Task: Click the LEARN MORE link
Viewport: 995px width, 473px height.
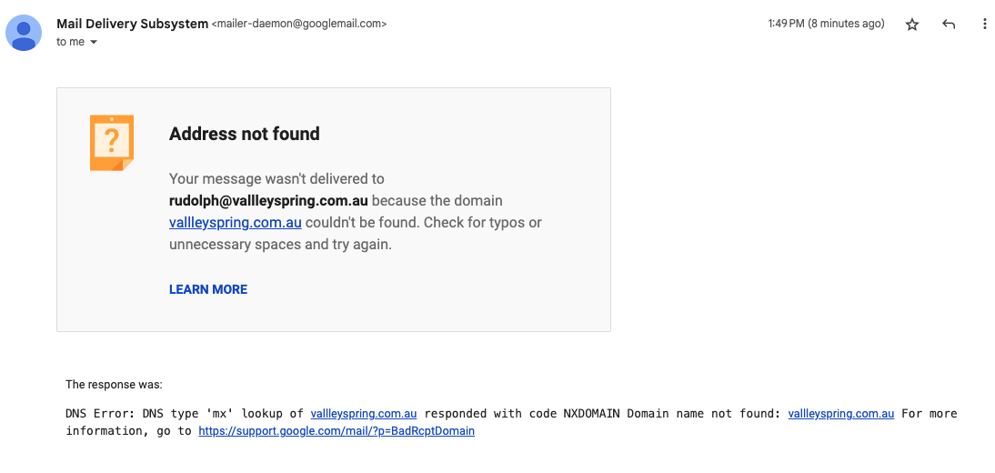Action: 208,289
